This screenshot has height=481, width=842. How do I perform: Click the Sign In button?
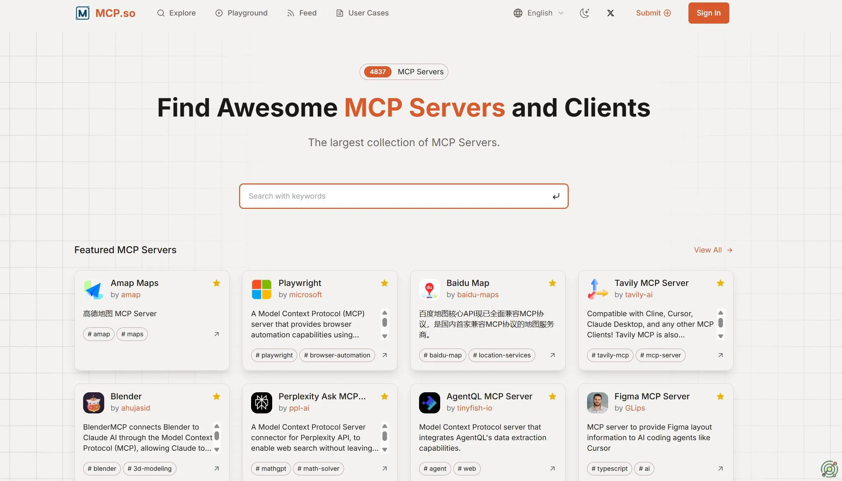point(709,13)
